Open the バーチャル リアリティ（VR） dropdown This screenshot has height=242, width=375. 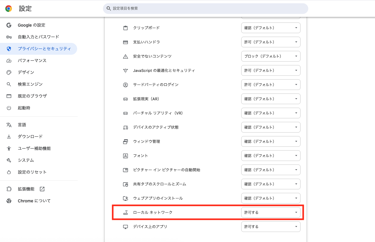(271, 113)
